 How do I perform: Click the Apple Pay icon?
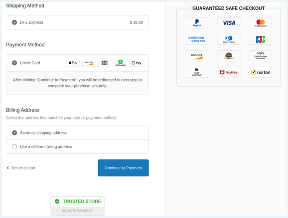[x=73, y=63]
